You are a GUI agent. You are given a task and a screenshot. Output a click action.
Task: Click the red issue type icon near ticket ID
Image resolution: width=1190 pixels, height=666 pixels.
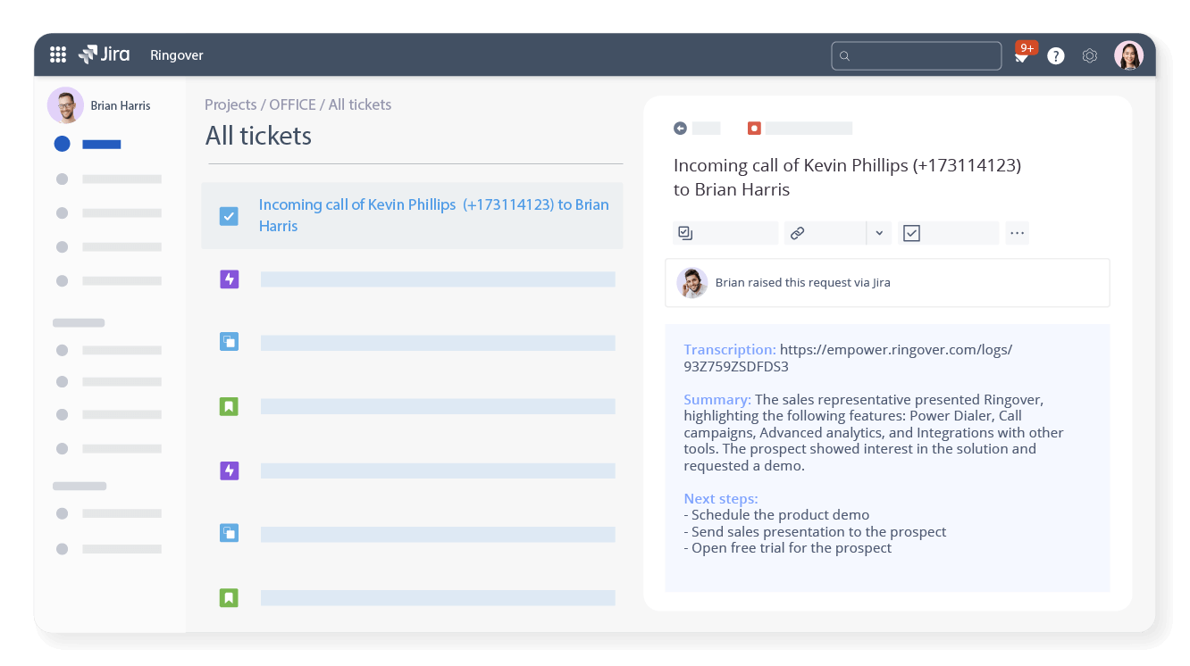coord(754,128)
